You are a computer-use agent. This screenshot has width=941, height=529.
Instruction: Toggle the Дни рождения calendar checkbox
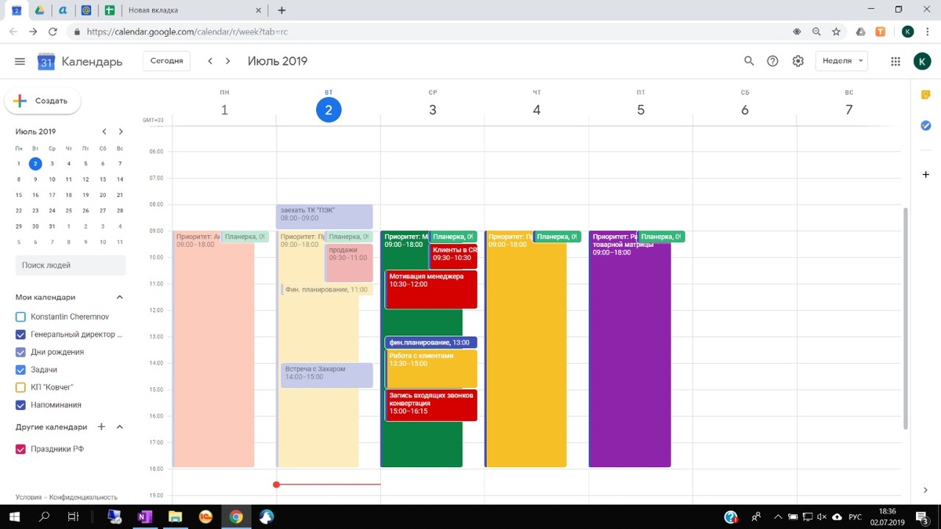pos(21,352)
